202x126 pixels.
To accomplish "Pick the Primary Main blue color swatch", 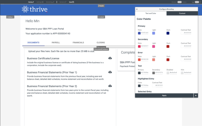I will click(x=139, y=33).
